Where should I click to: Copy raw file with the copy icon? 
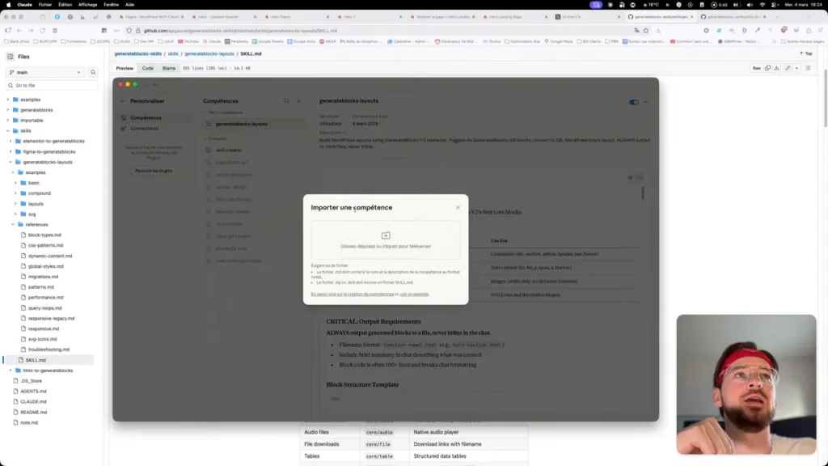click(x=767, y=68)
